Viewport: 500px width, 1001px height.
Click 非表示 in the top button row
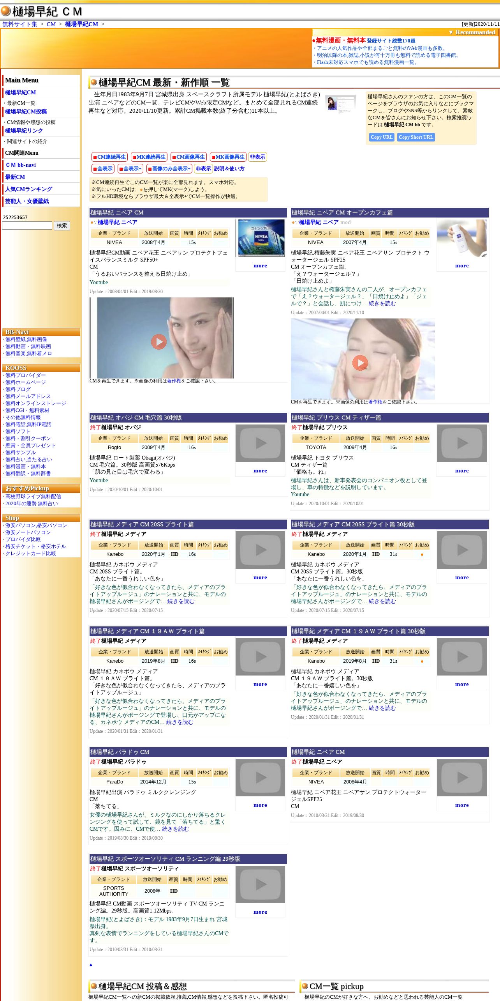(257, 157)
